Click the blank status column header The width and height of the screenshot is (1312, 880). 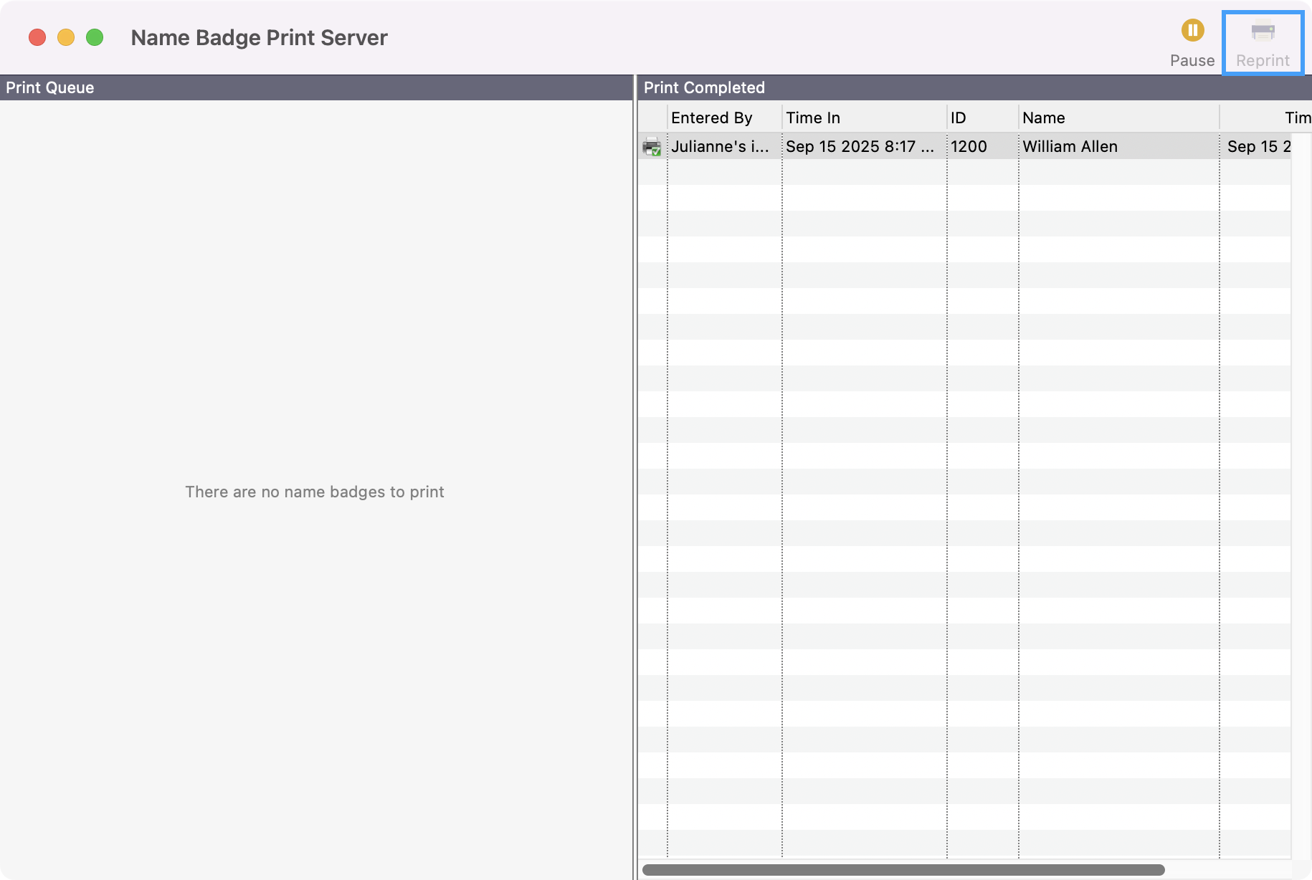pos(652,118)
